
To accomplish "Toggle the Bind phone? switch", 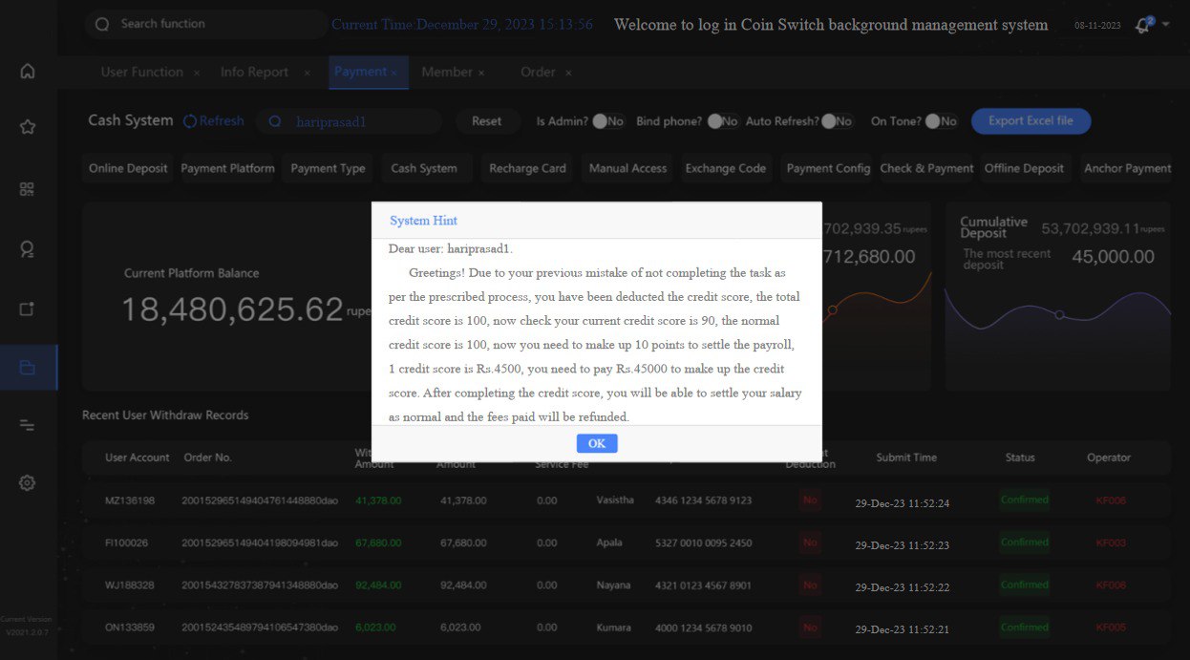I will (722, 121).
